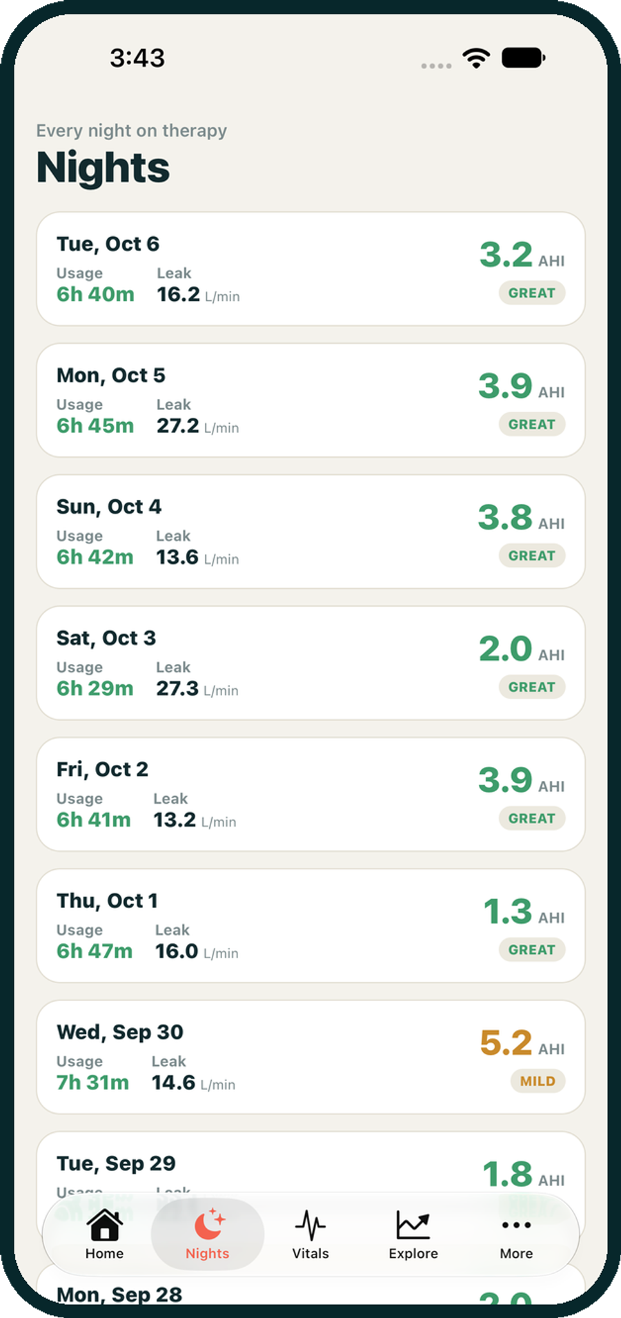Select the Explore tab label
621x1318 pixels.
pos(413,1253)
